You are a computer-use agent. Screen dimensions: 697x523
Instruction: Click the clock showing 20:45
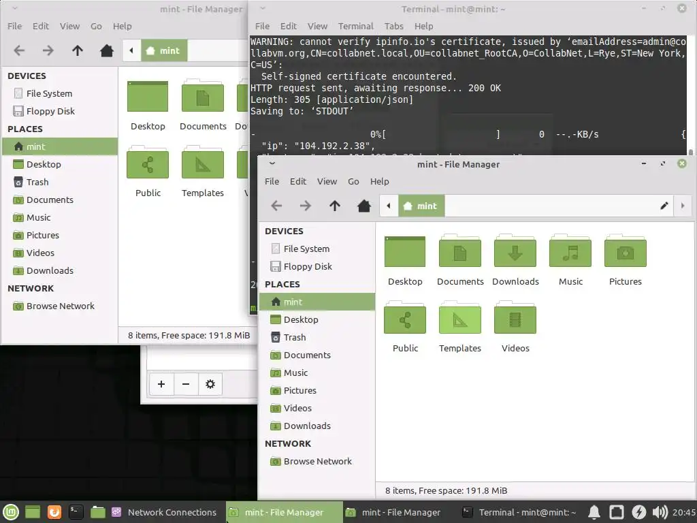pos(684,512)
